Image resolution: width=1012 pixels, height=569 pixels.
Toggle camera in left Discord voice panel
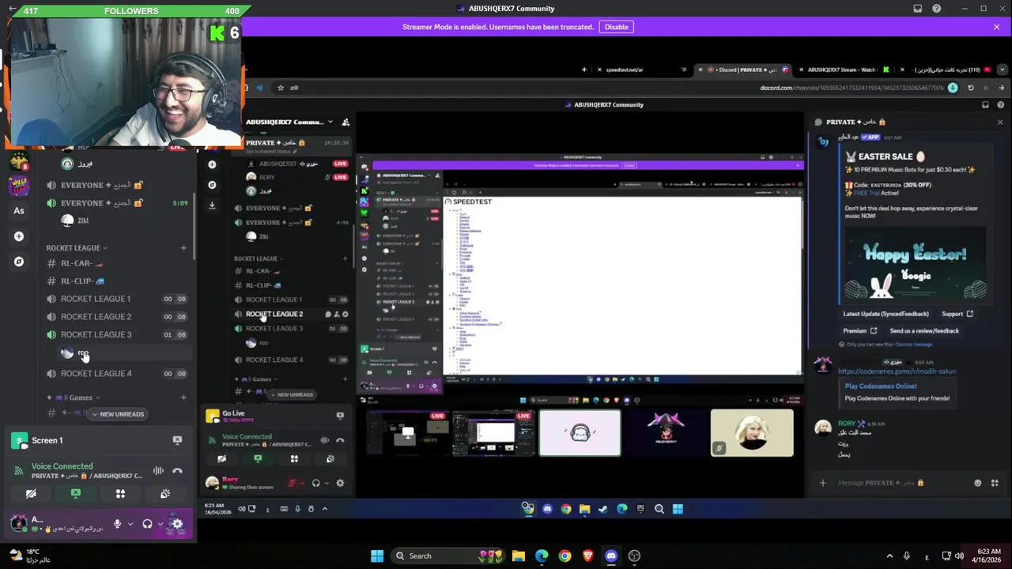(31, 494)
